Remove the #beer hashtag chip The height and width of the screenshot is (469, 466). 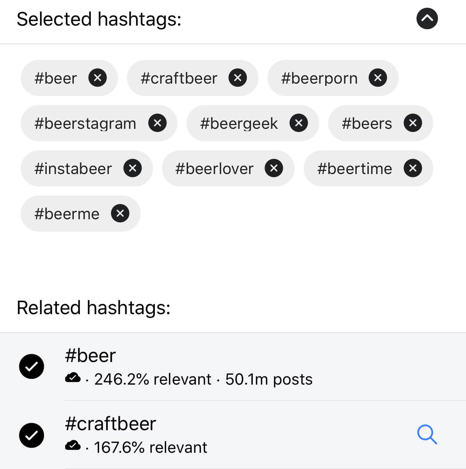pos(98,78)
